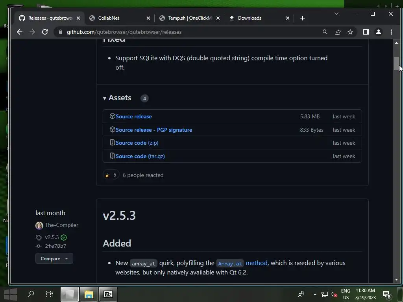Click the 833 Bytes size text

312,130
